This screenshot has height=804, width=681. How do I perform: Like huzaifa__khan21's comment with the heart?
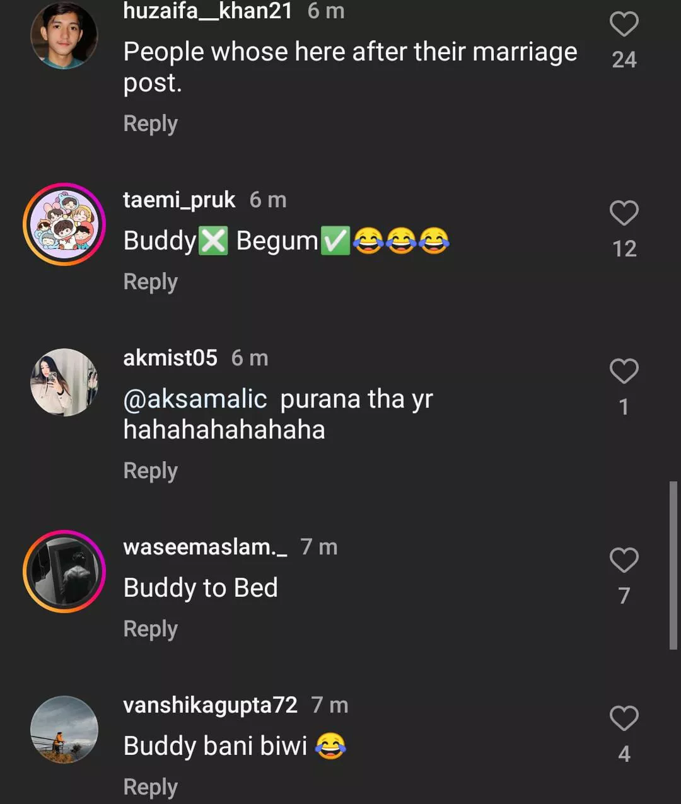coord(624,25)
